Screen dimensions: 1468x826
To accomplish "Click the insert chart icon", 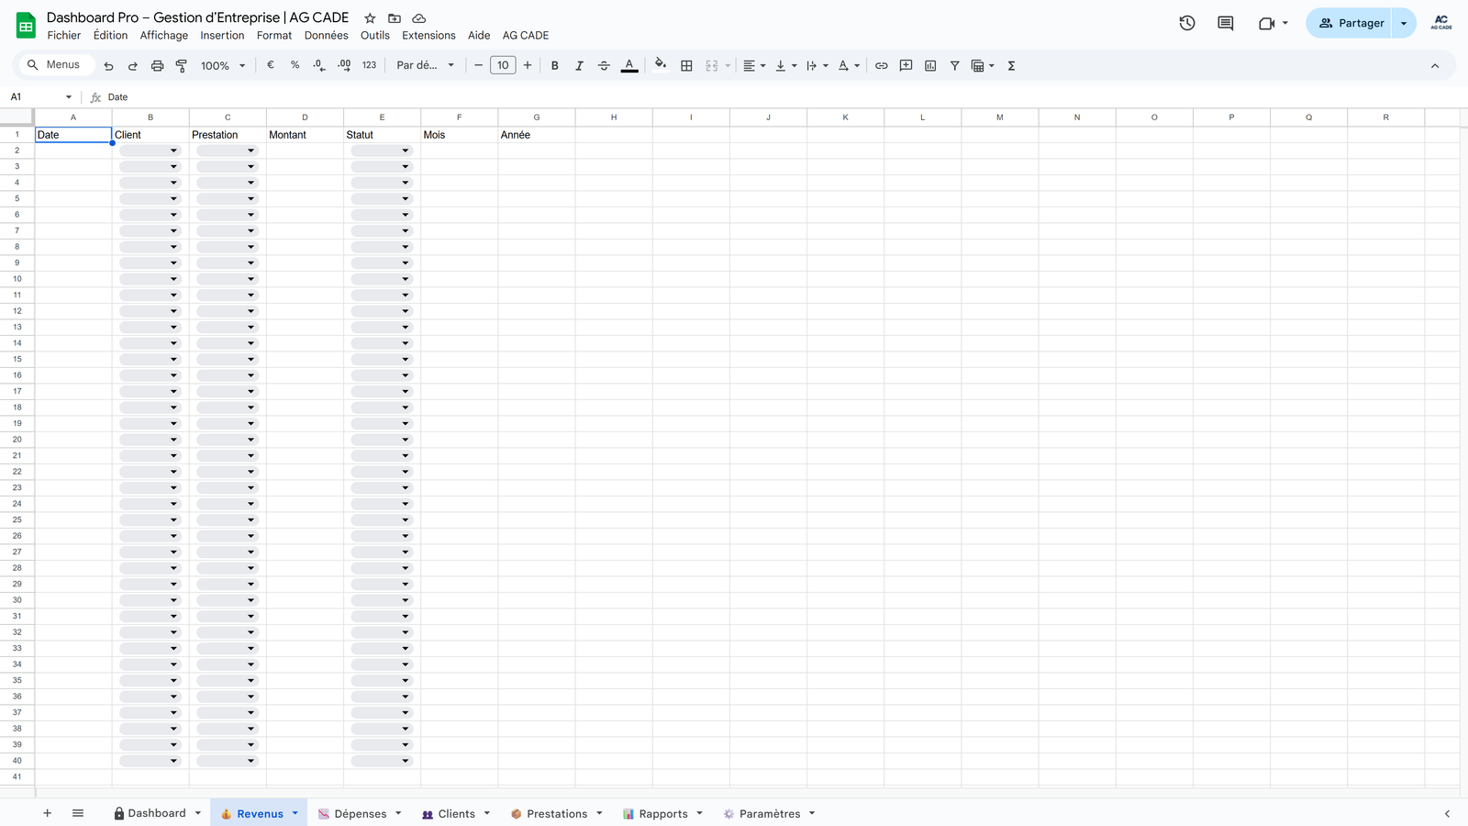I will coord(930,66).
